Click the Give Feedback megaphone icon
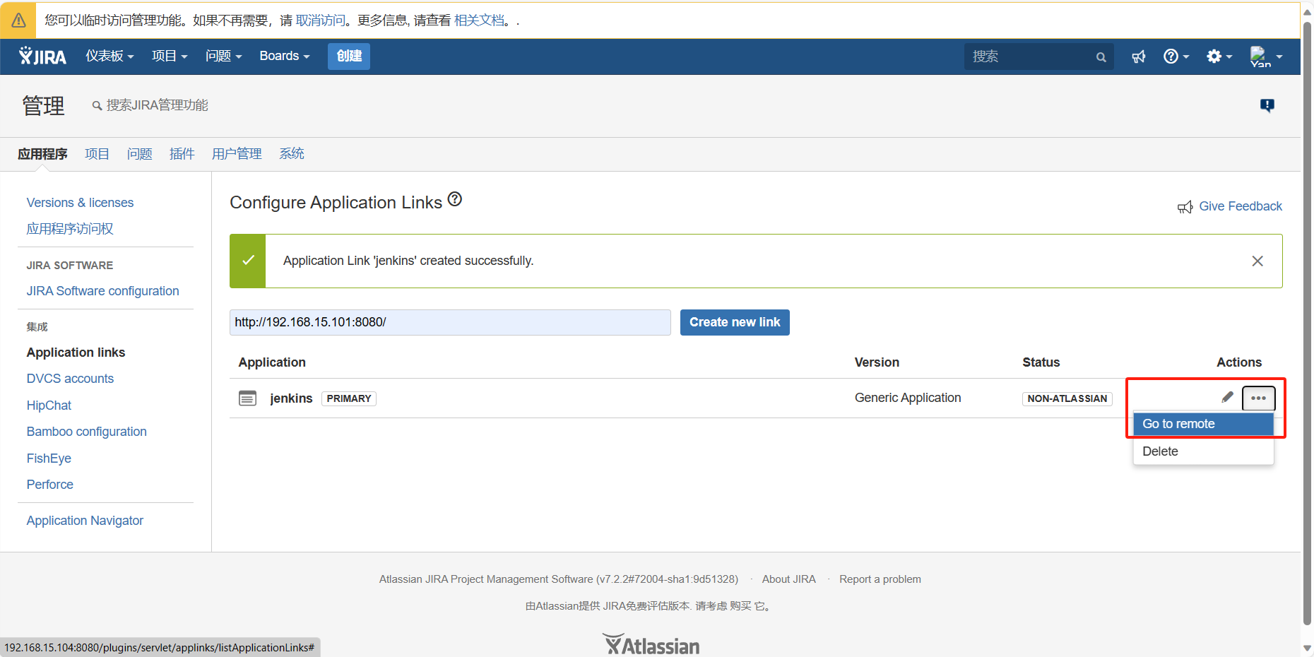Image resolution: width=1314 pixels, height=657 pixels. tap(1185, 207)
